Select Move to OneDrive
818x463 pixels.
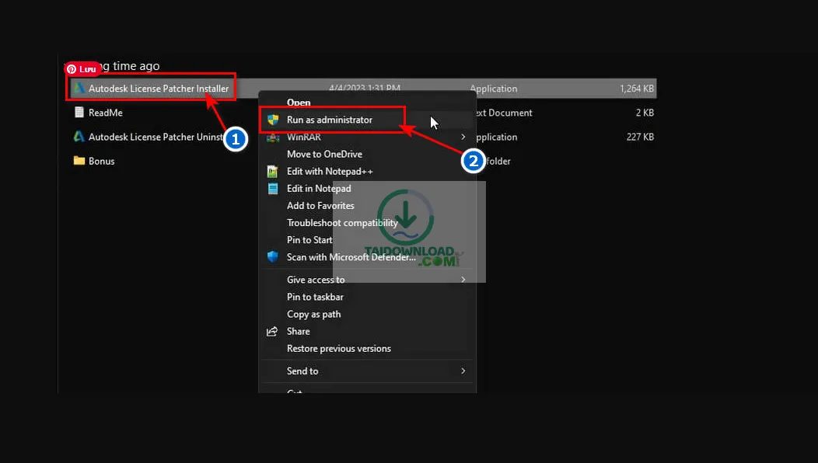(324, 155)
